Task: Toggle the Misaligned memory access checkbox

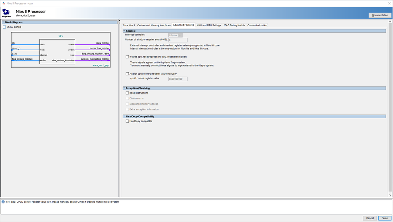Action: point(127,104)
